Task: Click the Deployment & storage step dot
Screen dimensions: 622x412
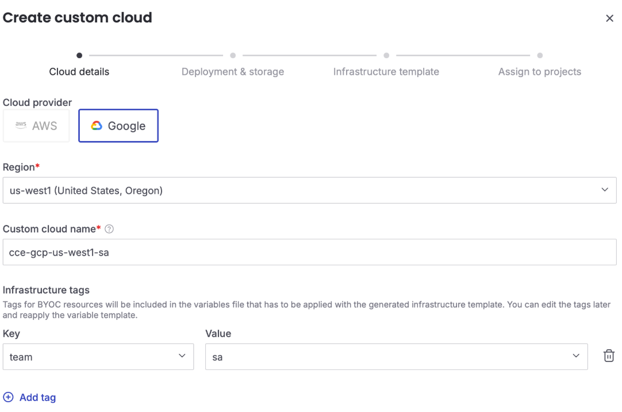Action: [x=233, y=55]
